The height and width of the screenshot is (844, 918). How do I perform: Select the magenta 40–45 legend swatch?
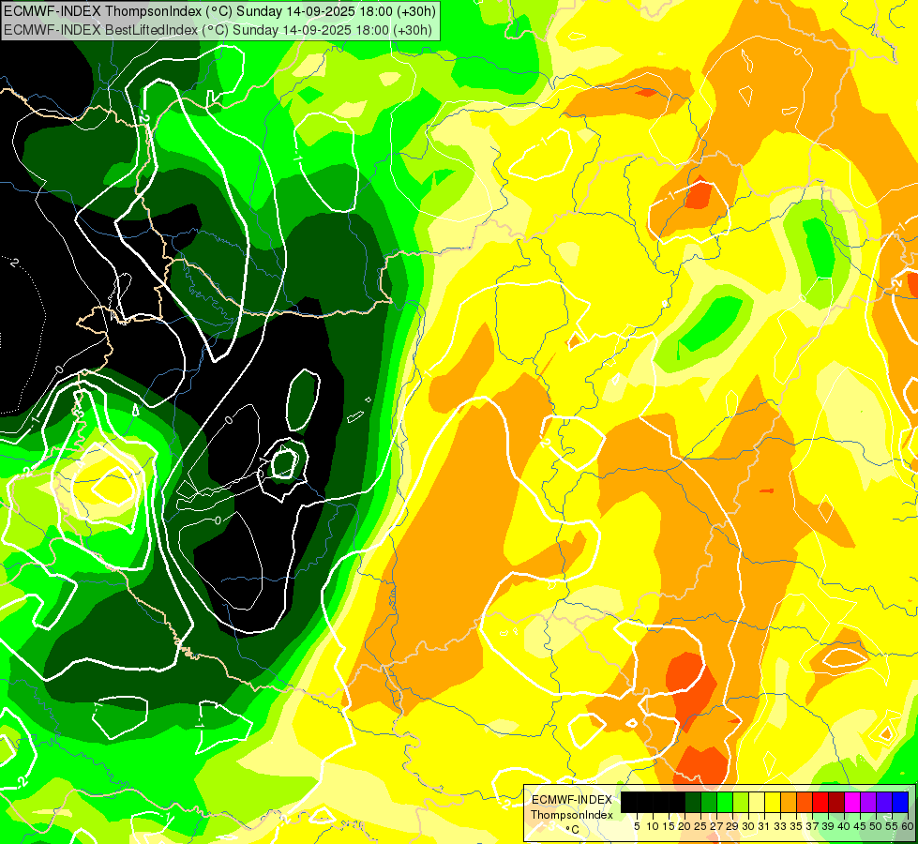851,802
